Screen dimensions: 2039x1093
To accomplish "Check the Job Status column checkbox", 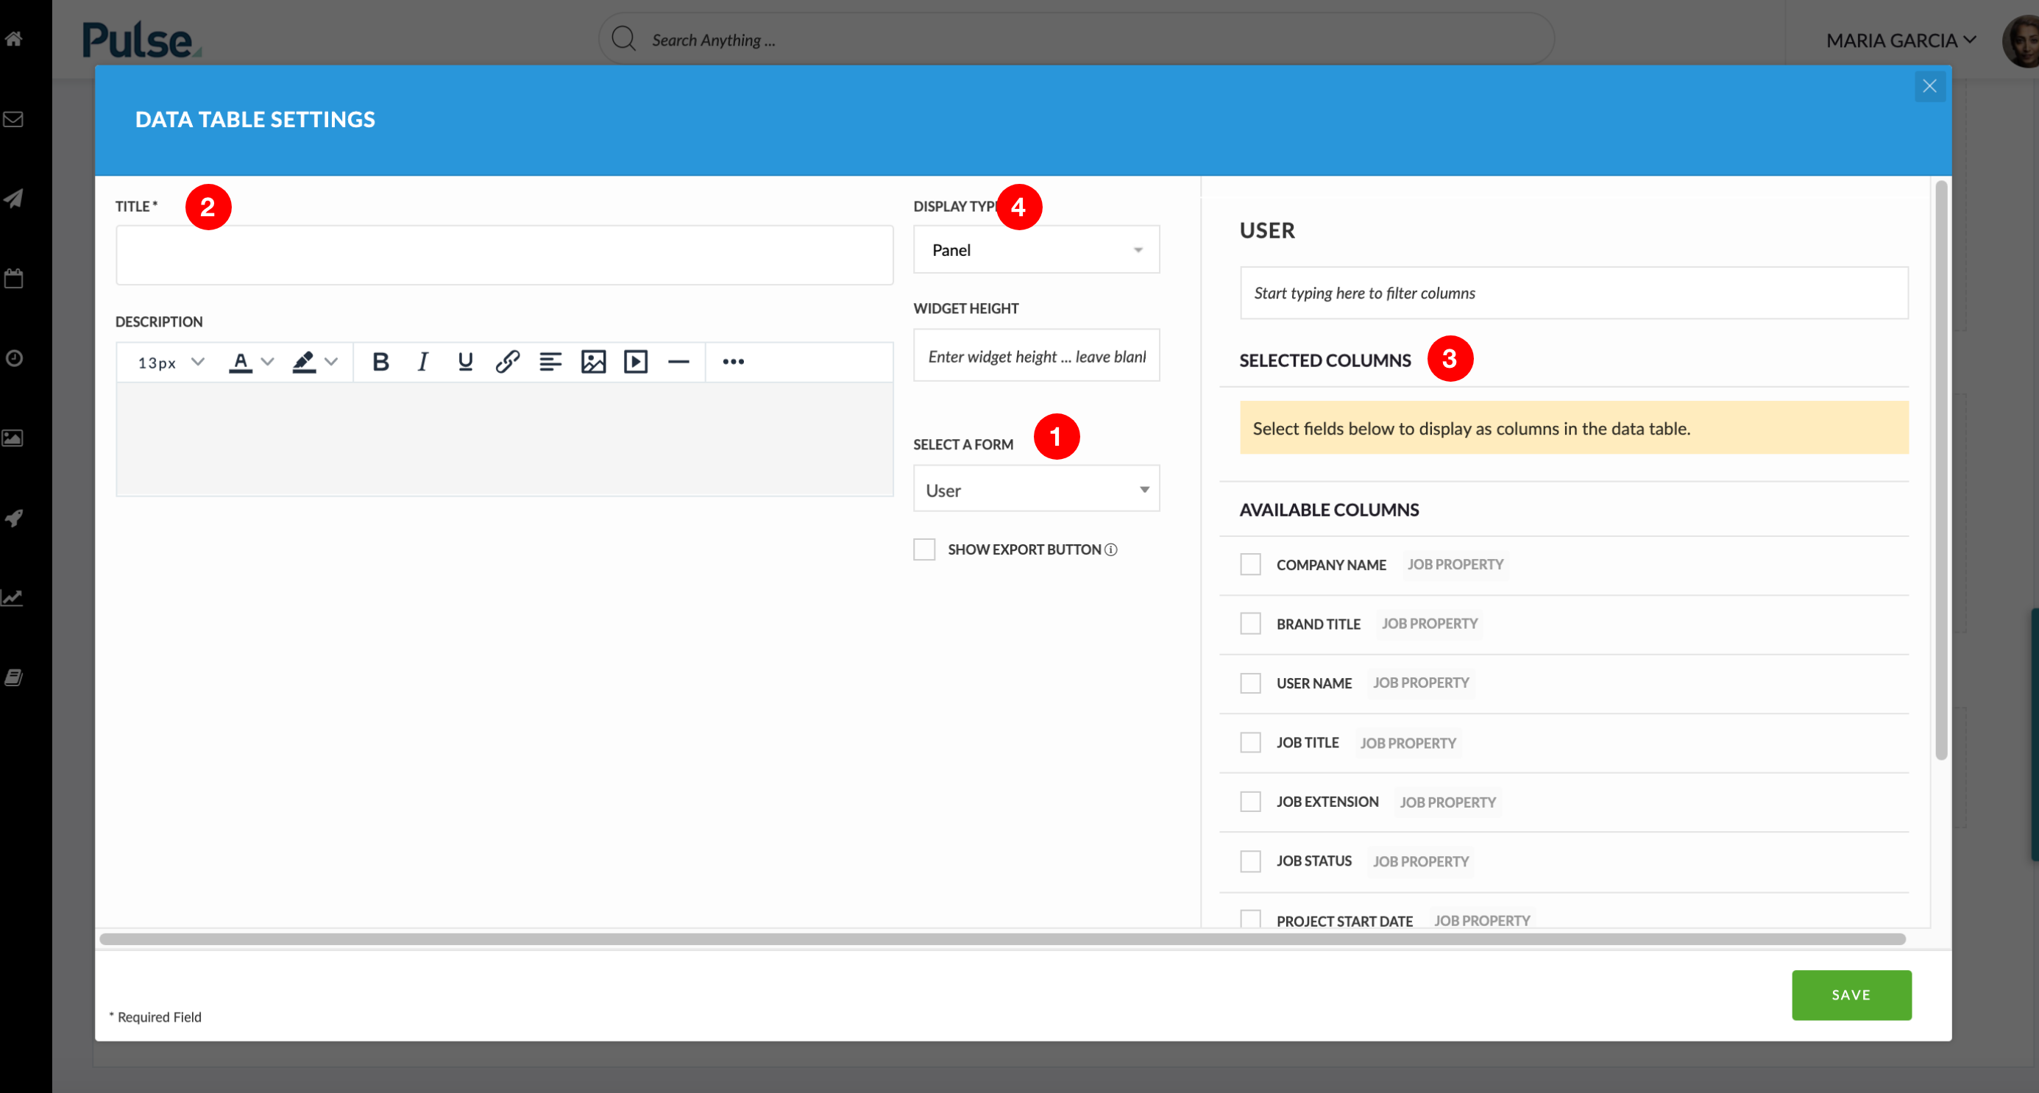I will point(1251,861).
